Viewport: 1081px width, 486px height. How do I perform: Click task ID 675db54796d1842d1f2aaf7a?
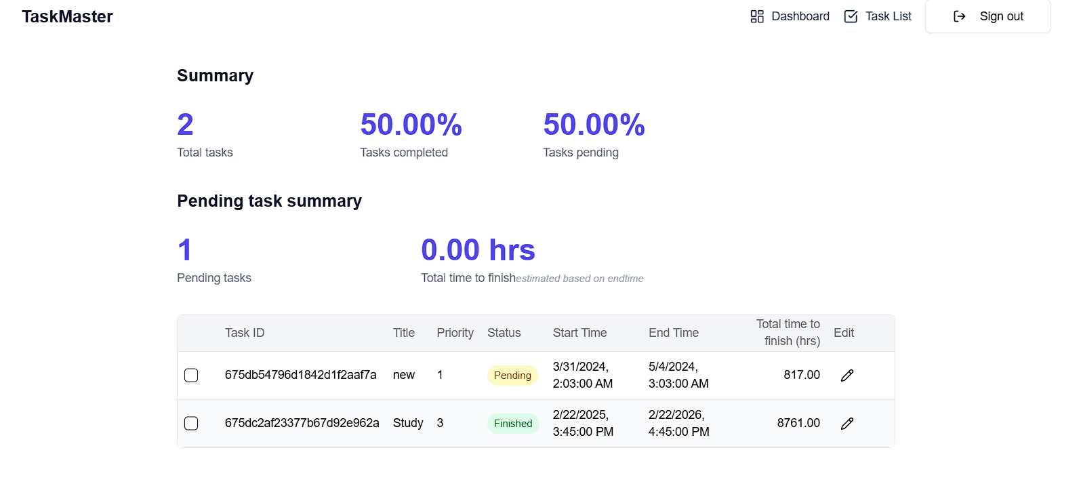(x=300, y=375)
